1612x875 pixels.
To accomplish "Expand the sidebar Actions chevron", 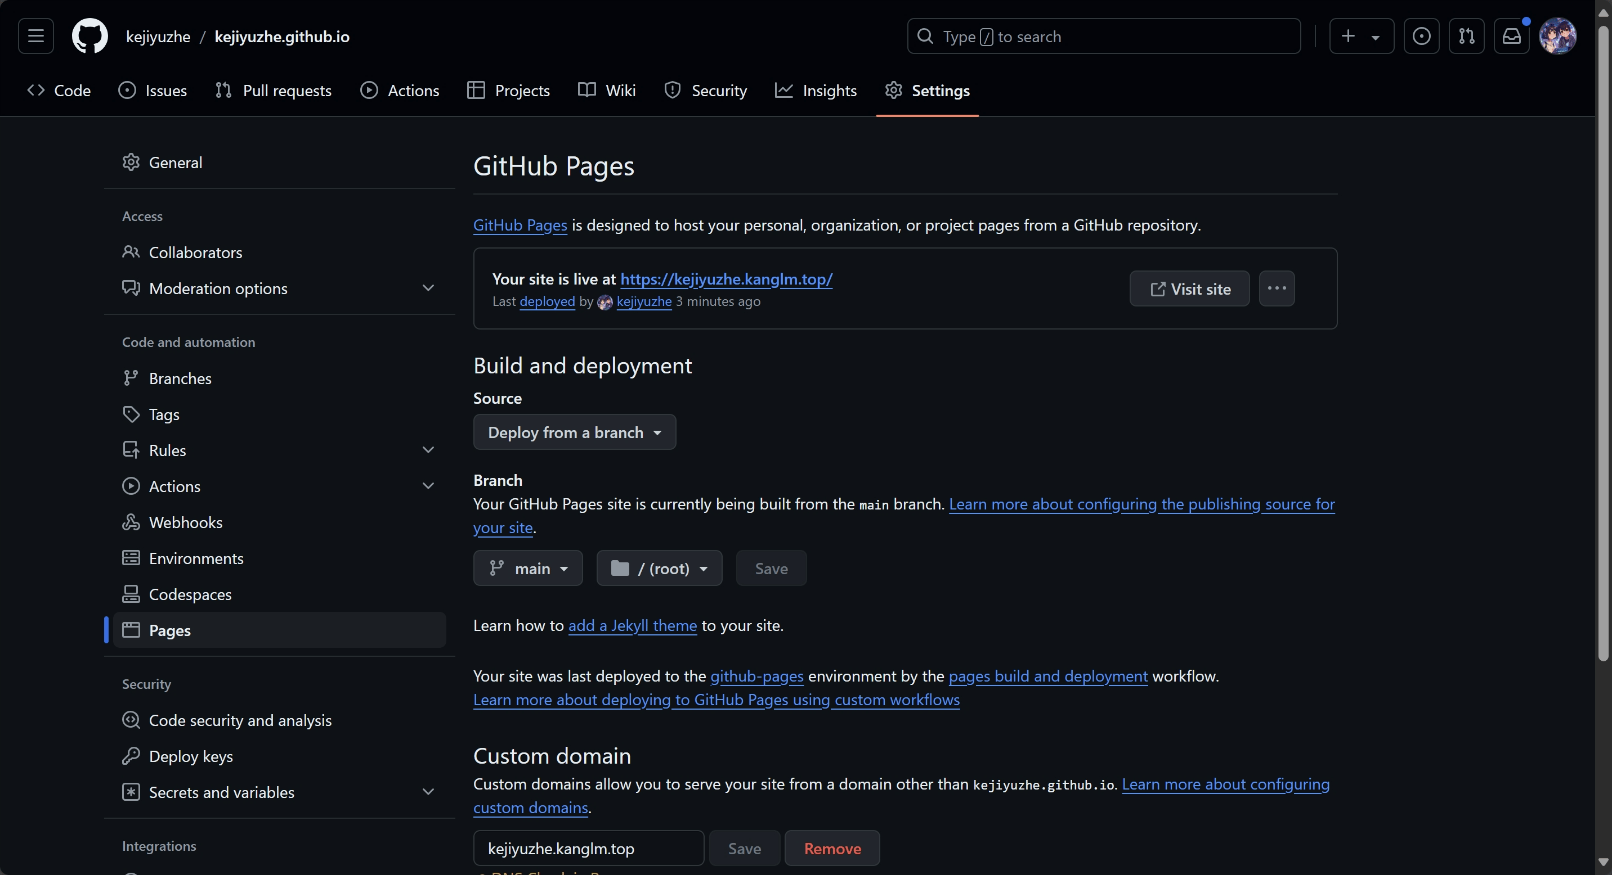I will [x=428, y=486].
